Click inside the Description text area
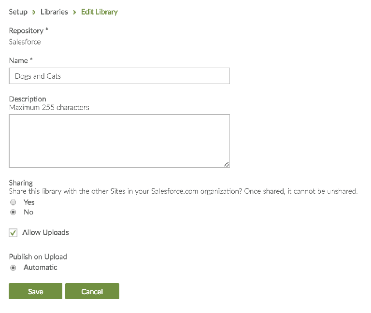 [x=119, y=141]
